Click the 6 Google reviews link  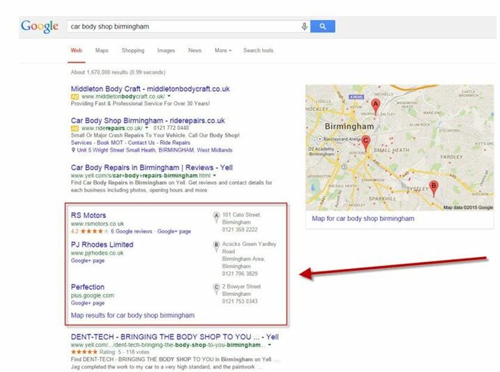[131, 231]
